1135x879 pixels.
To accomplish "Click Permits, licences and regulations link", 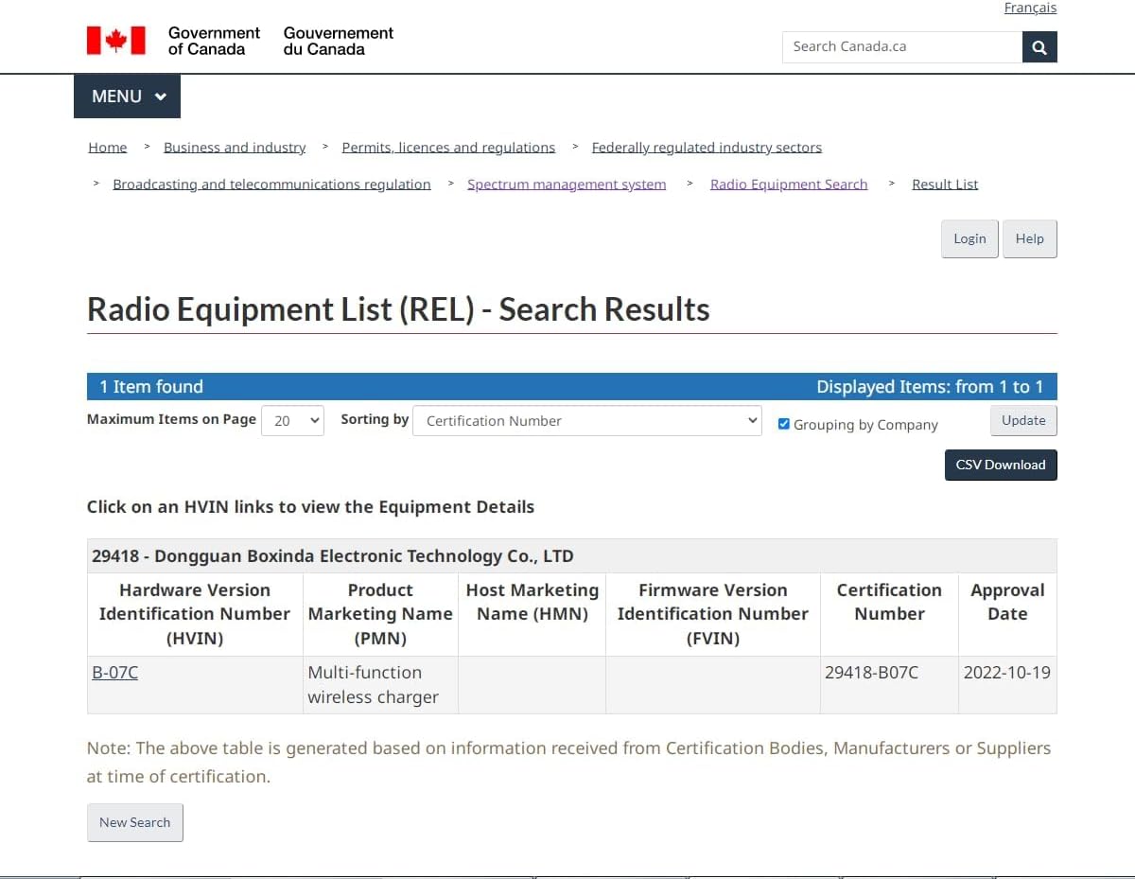I will point(448,148).
